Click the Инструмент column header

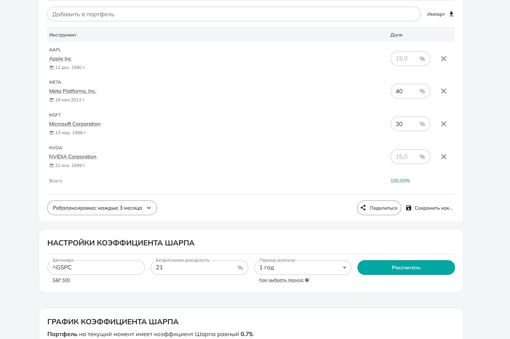pos(63,35)
